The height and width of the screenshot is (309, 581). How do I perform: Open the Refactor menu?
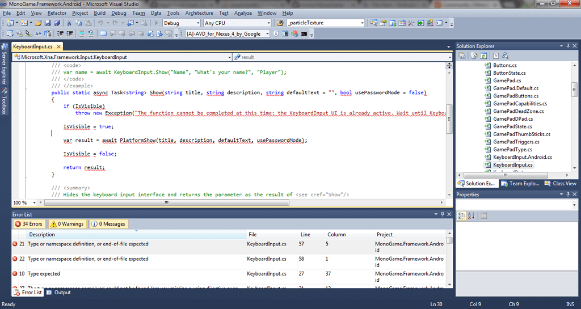pyautogui.click(x=57, y=13)
